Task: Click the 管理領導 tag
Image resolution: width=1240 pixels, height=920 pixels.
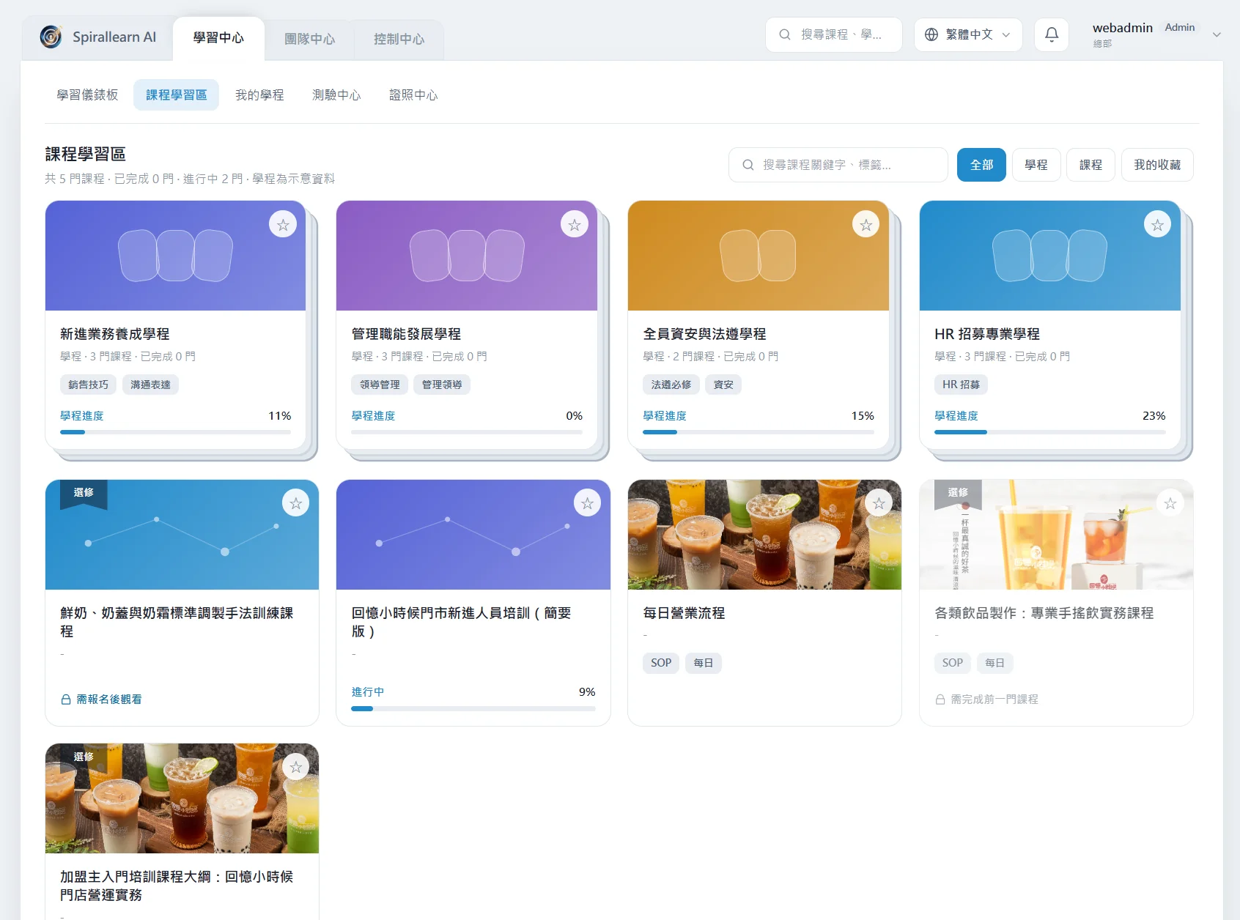Action: point(442,385)
